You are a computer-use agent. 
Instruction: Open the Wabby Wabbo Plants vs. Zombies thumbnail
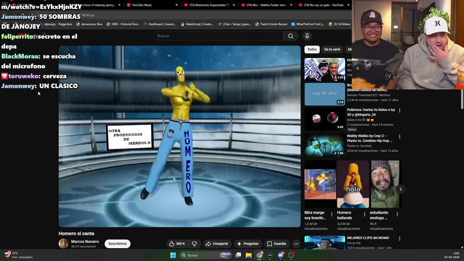click(325, 145)
